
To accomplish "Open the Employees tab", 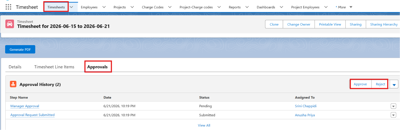I will coord(89,7).
